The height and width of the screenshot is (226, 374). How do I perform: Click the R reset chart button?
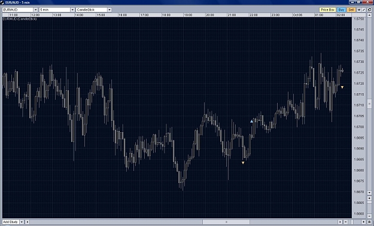(x=369, y=222)
